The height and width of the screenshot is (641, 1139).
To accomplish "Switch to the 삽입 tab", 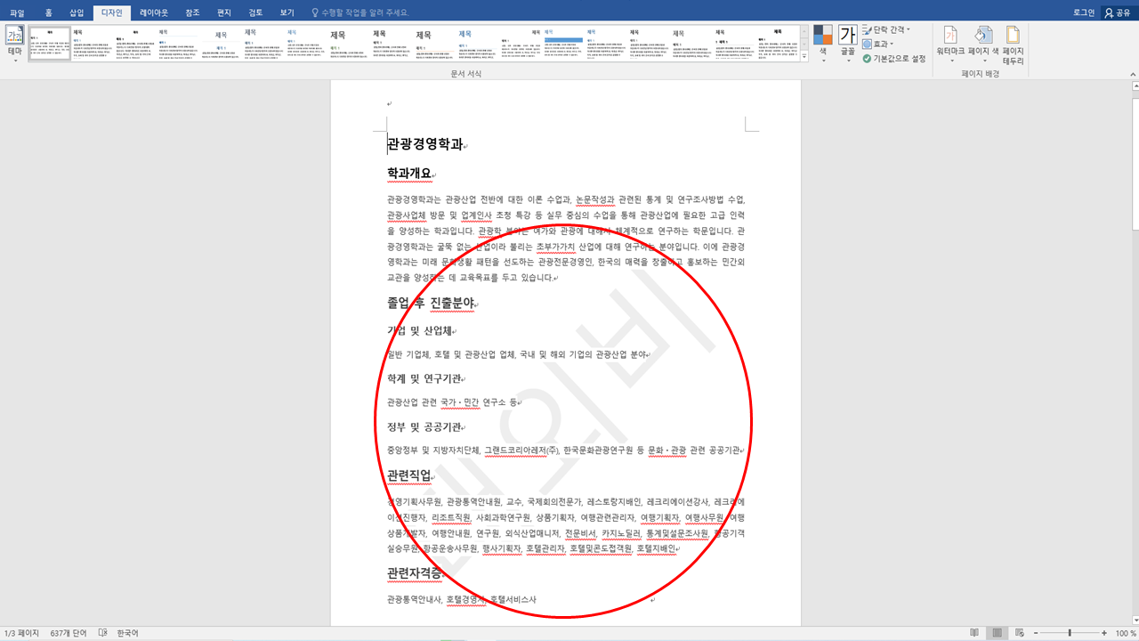I will tap(77, 12).
